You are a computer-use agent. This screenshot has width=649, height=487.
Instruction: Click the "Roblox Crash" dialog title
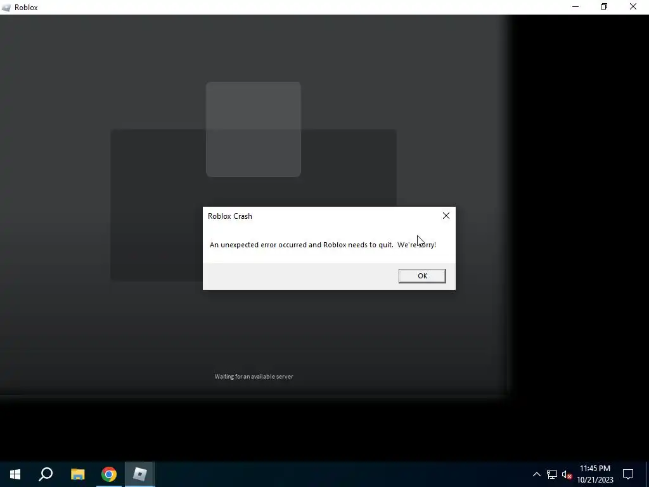(229, 216)
